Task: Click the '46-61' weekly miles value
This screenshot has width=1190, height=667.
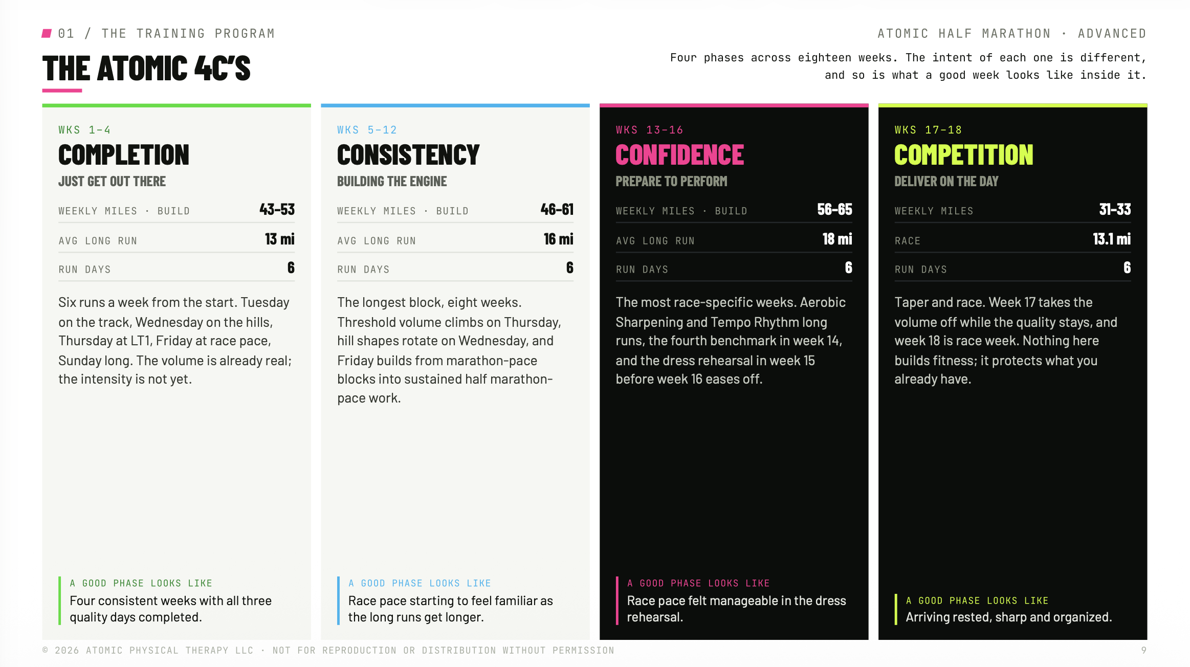Action: coord(557,210)
